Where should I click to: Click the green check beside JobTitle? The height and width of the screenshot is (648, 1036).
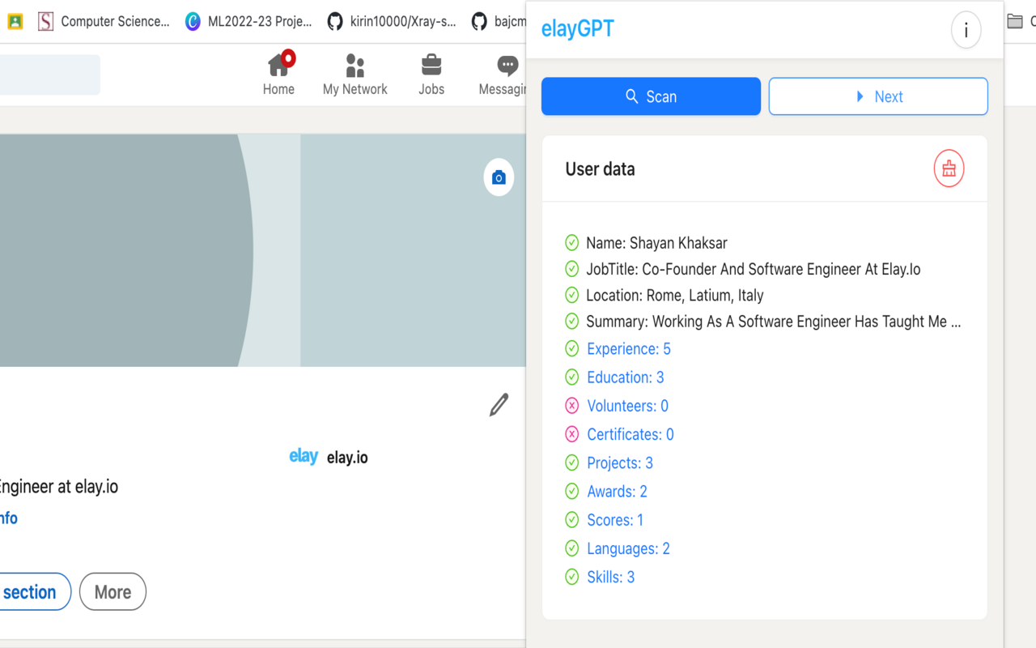tap(571, 269)
